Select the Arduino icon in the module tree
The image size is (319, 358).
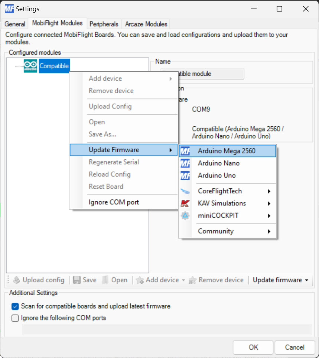pos(30,66)
